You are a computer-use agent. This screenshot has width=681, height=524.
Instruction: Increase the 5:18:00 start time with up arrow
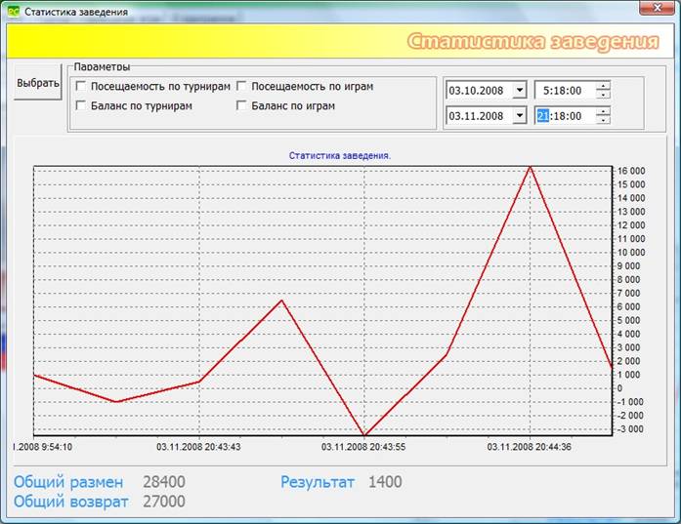tap(603, 86)
